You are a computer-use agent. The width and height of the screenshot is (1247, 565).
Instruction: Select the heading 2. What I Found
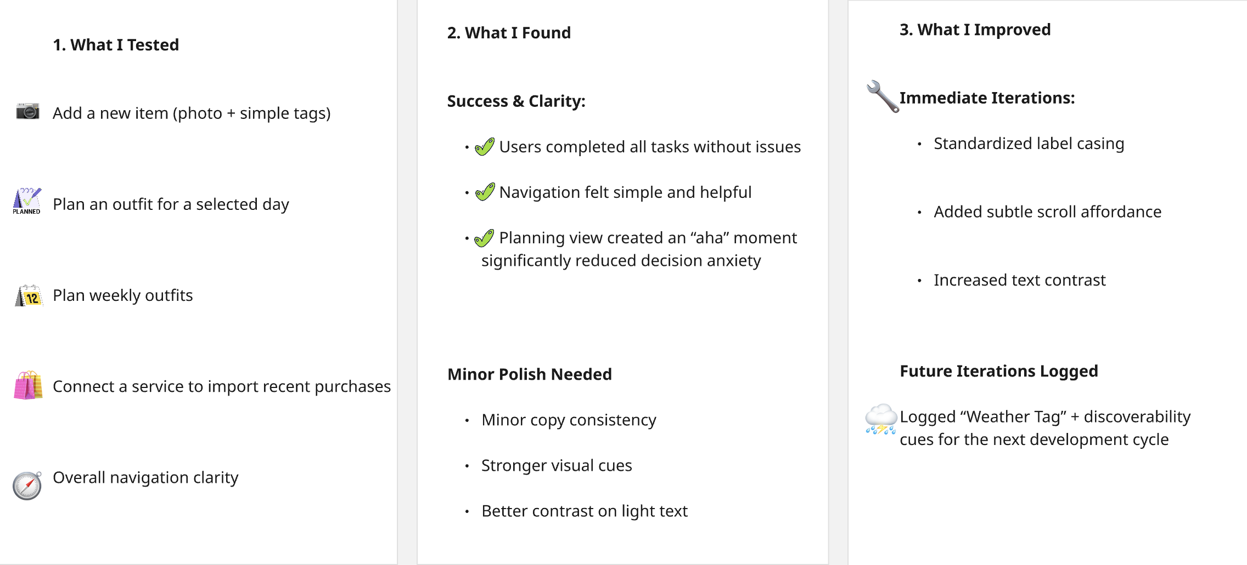[x=509, y=33]
